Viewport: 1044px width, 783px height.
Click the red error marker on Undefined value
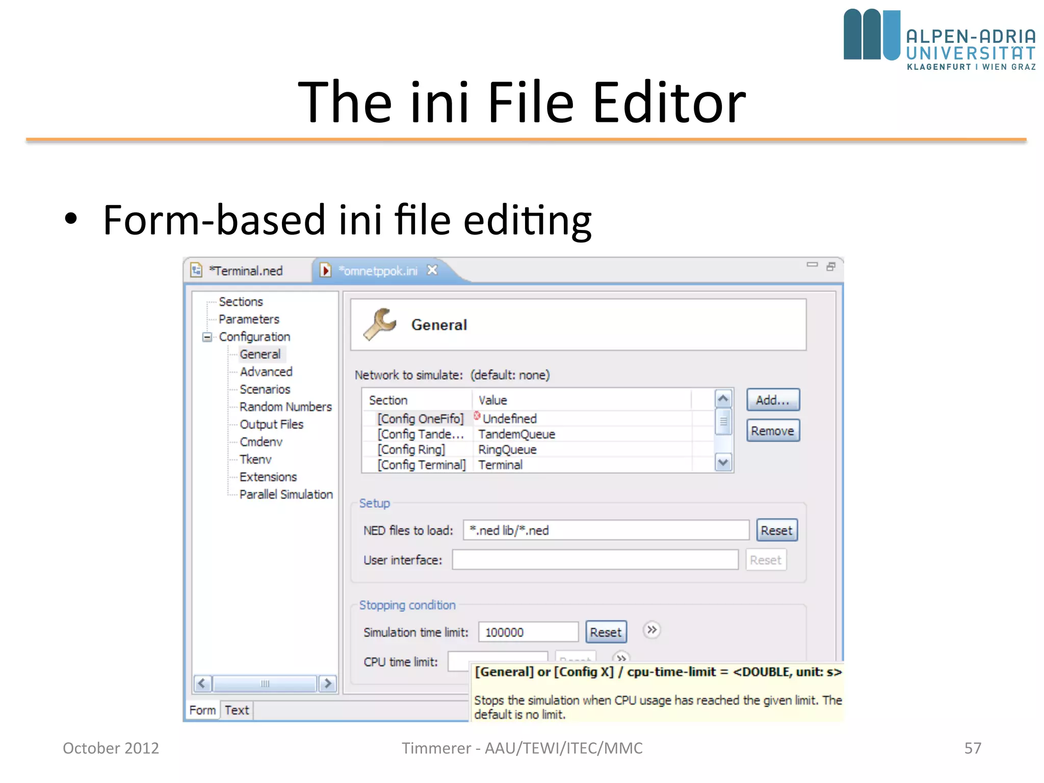tap(477, 416)
